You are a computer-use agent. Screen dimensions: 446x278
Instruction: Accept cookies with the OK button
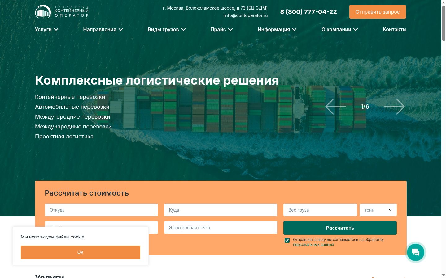click(x=81, y=252)
